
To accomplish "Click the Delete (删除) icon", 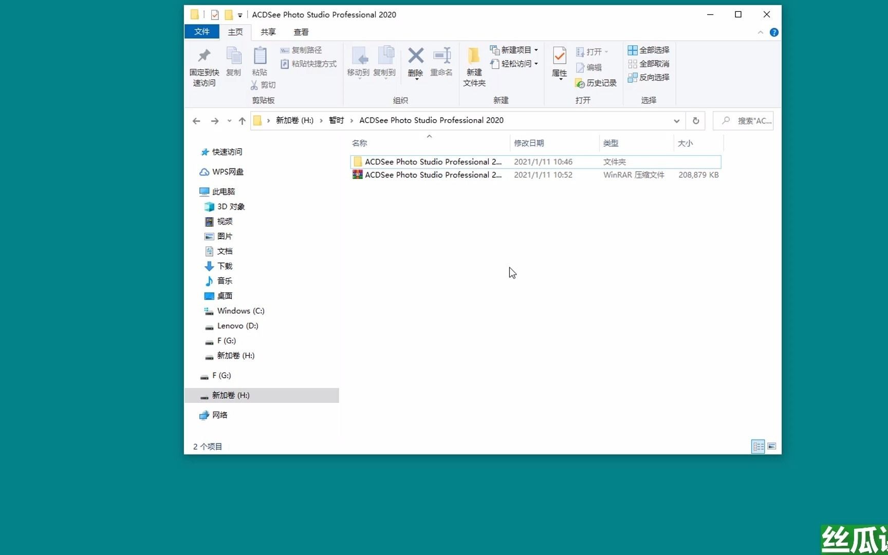I will (x=415, y=62).
